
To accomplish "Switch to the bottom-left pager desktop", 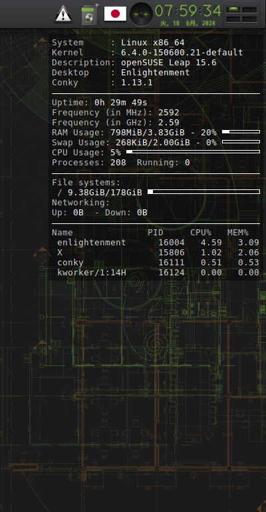I will (233, 19).
